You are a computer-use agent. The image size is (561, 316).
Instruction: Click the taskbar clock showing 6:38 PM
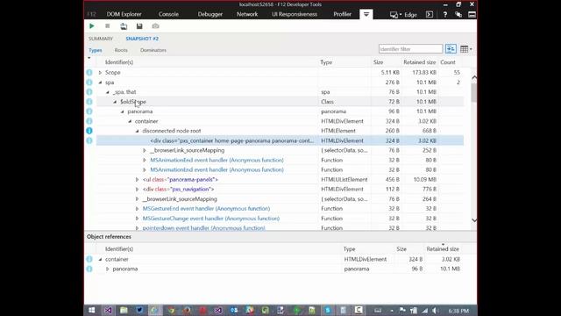458,311
